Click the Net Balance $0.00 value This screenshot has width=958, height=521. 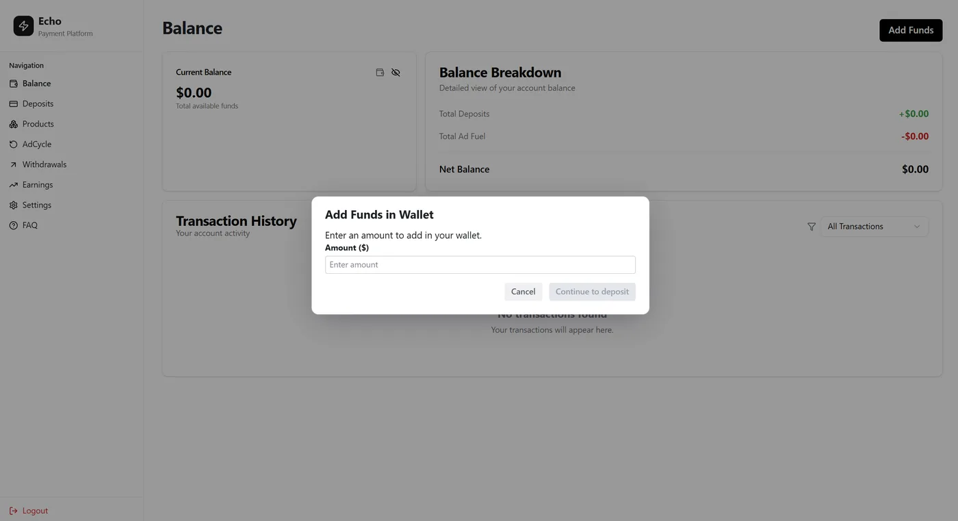915,169
